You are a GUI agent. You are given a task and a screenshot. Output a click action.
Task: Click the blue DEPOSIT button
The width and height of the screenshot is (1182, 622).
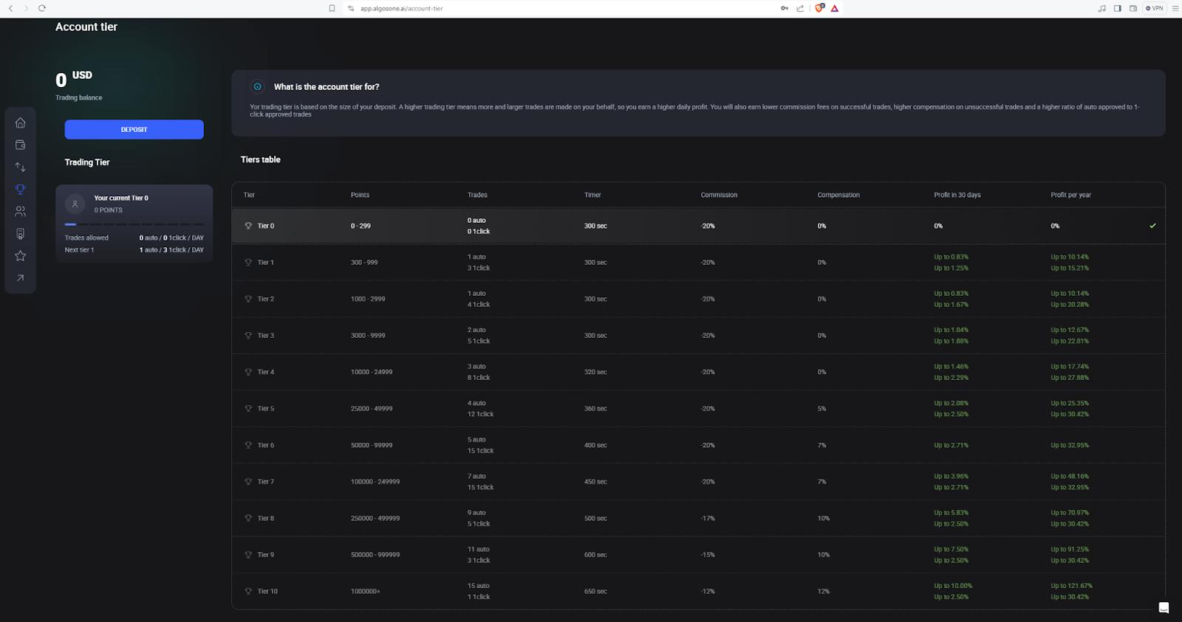tap(134, 130)
